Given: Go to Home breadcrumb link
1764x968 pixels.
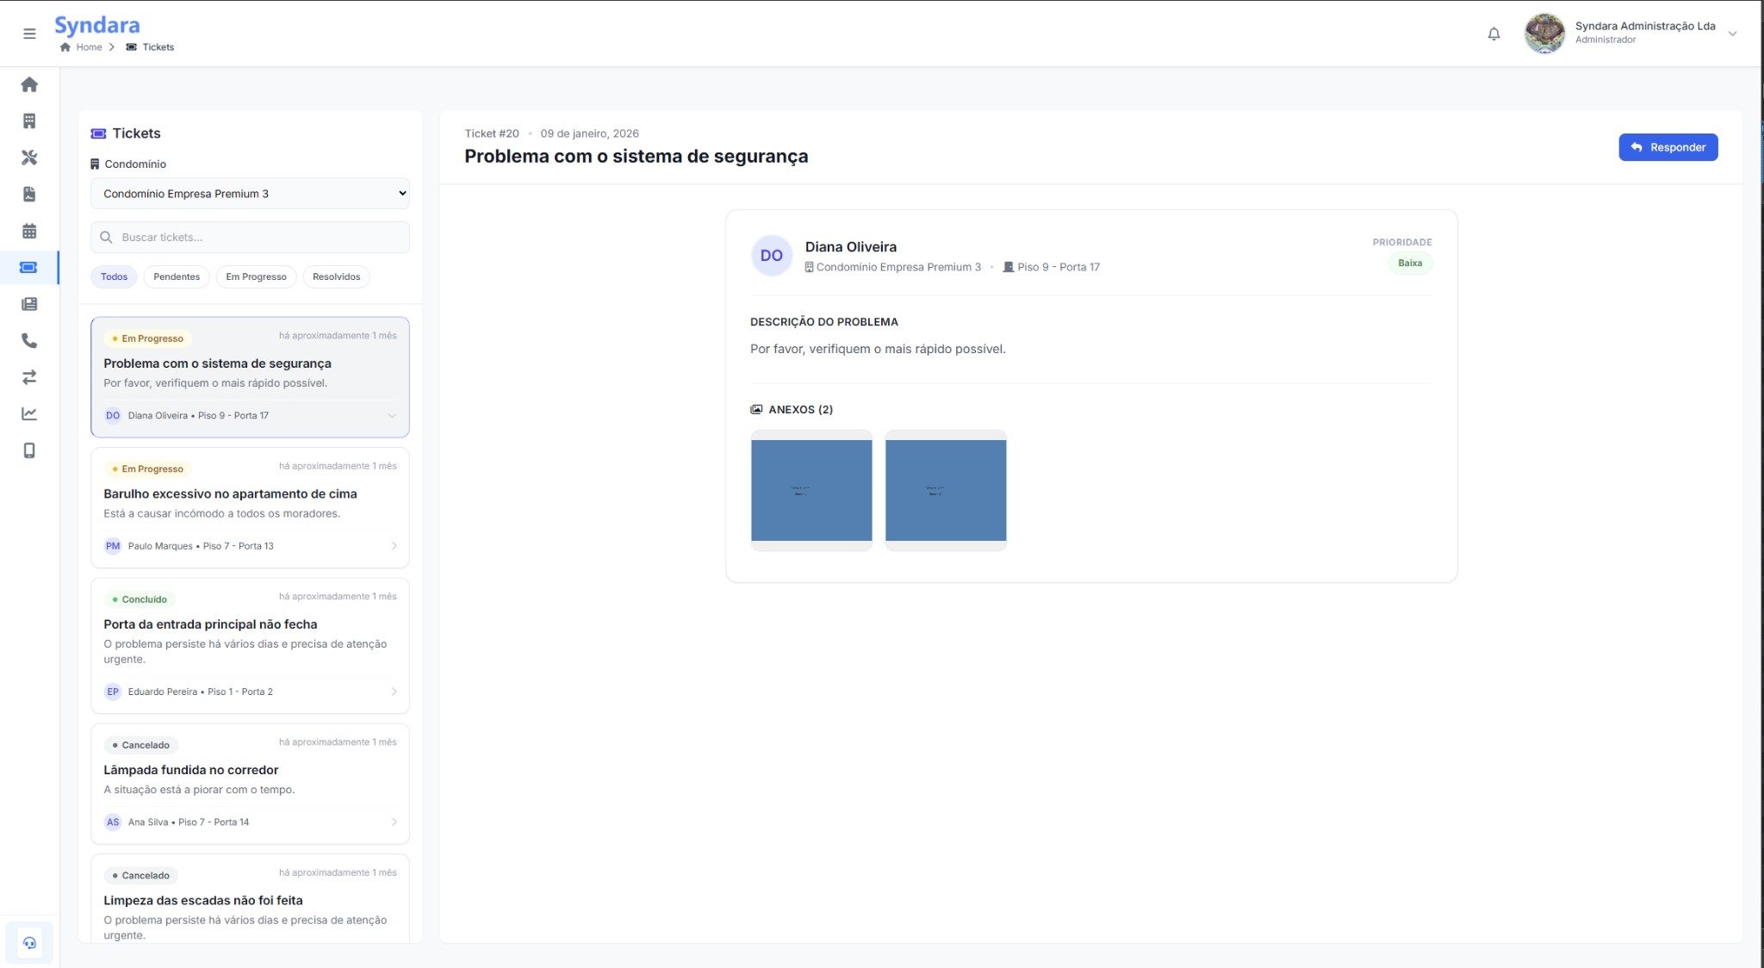Looking at the screenshot, I should 88,47.
